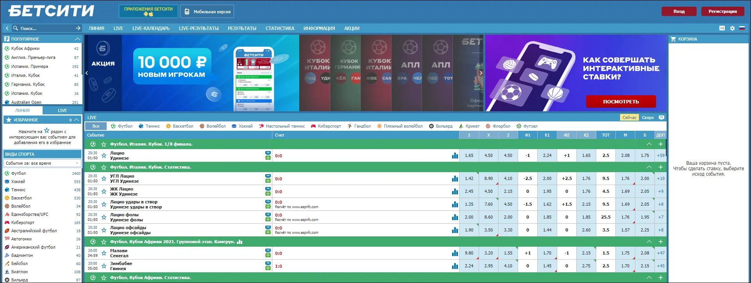The width and height of the screenshot is (751, 283).
Task: Open odds format 1.5 icon
Action: (722, 28)
